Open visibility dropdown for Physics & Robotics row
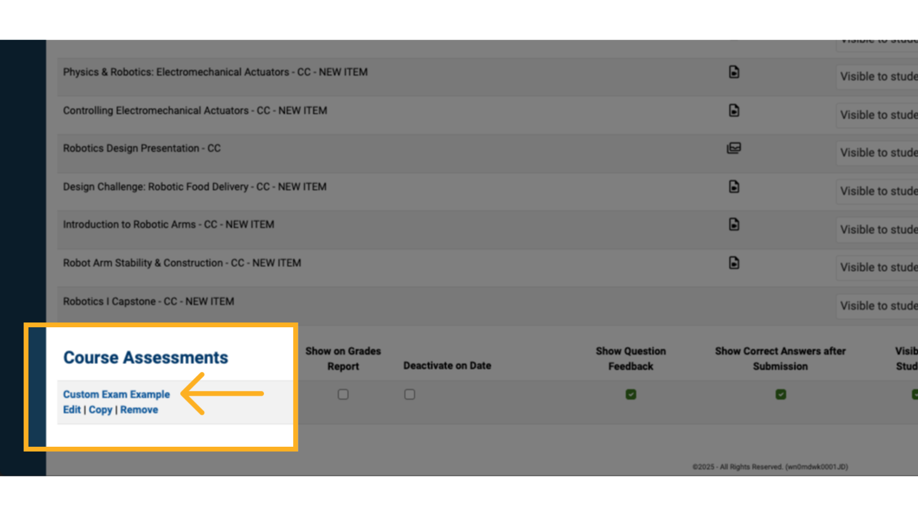Image resolution: width=918 pixels, height=516 pixels. point(877,76)
